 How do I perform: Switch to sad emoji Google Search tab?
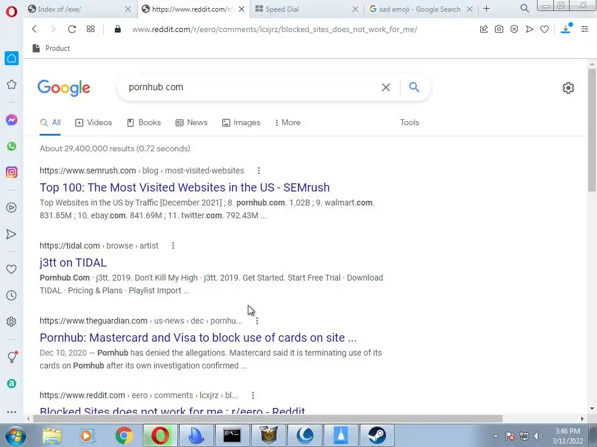pyautogui.click(x=421, y=9)
